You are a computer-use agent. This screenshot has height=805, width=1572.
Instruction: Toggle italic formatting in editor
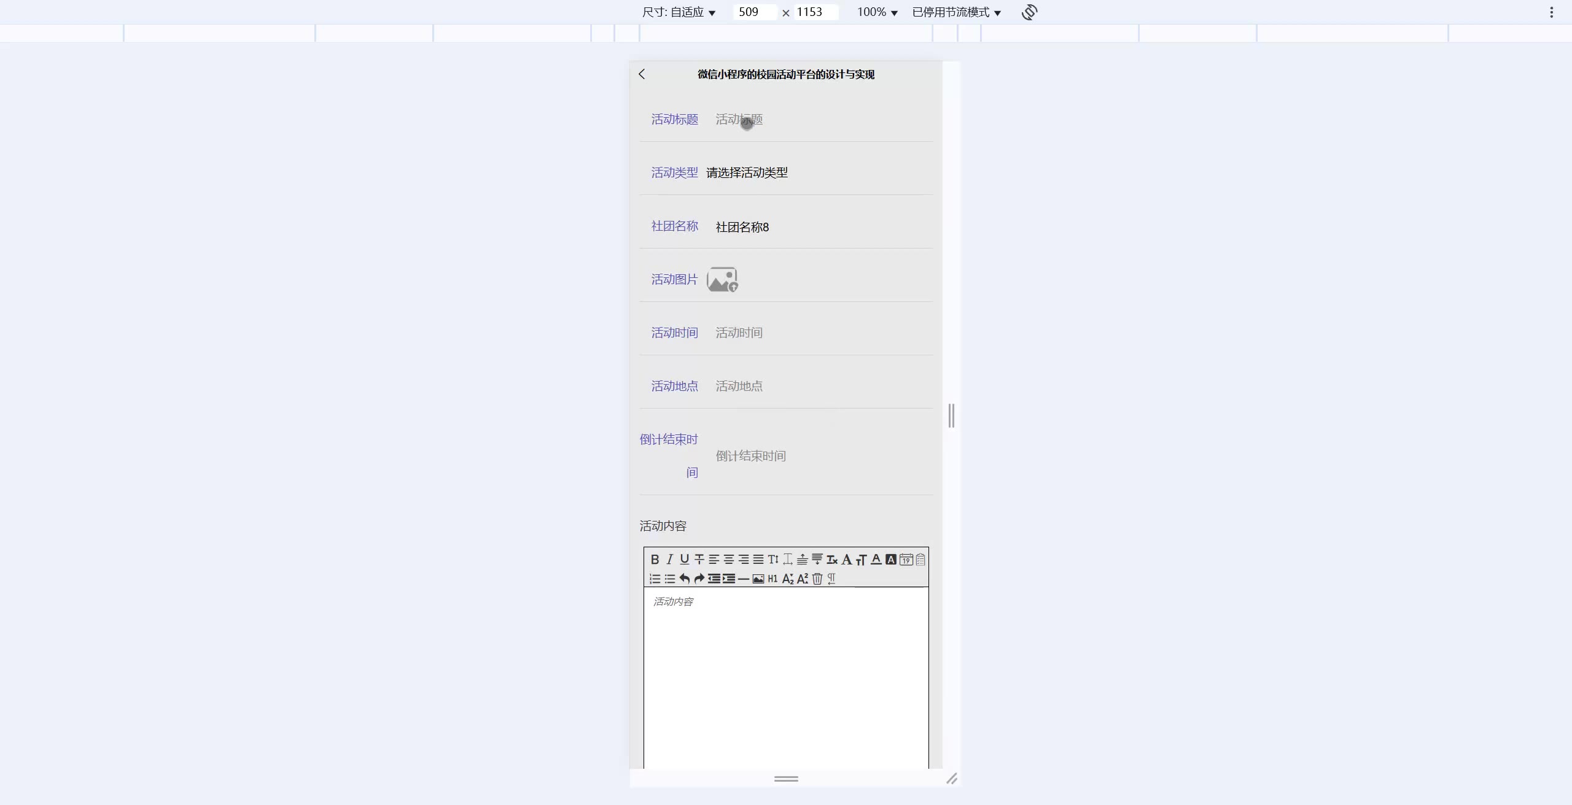click(669, 560)
